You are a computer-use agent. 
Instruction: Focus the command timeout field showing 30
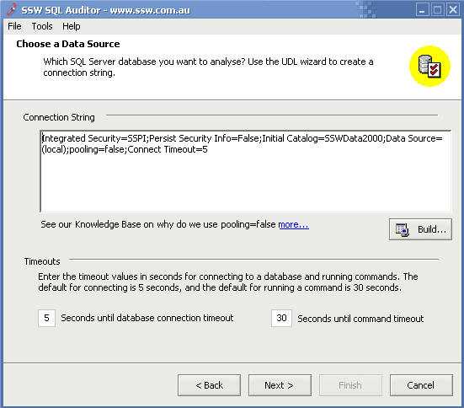tap(281, 318)
